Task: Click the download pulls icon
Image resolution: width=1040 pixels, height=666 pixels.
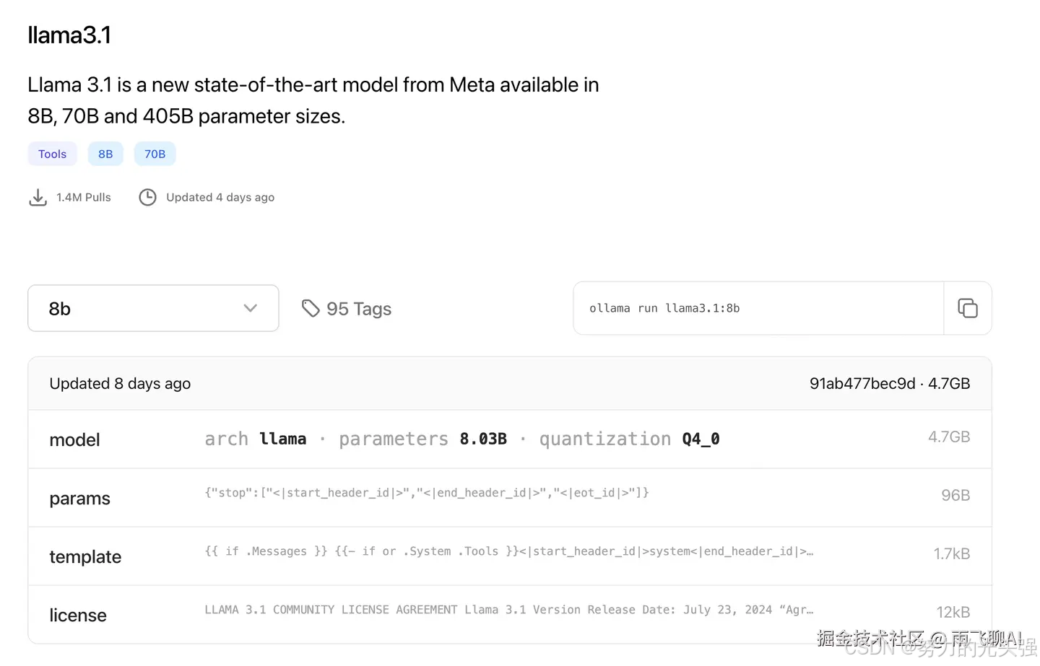Action: tap(38, 198)
